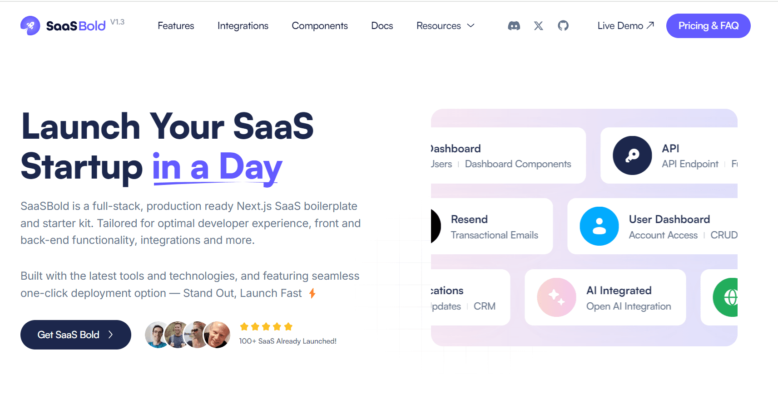Click the 'Account Access' text
Image resolution: width=778 pixels, height=393 pixels.
coord(663,235)
